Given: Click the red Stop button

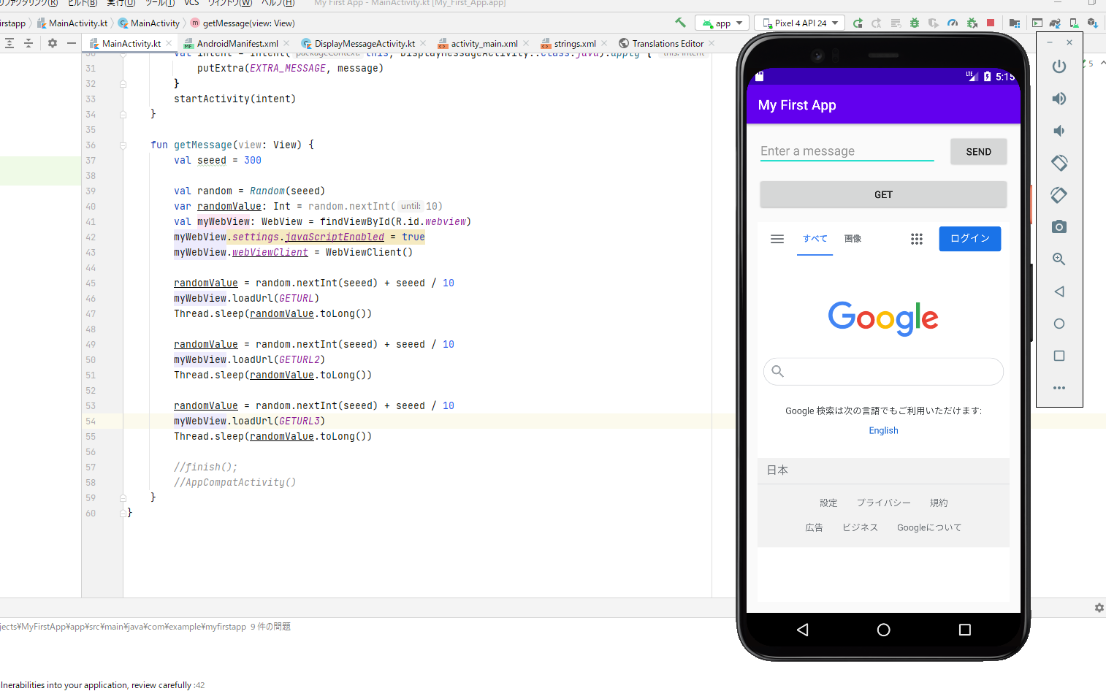Looking at the screenshot, I should [991, 23].
